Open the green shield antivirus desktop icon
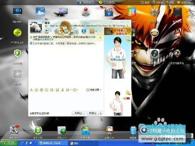 (x=18, y=53)
